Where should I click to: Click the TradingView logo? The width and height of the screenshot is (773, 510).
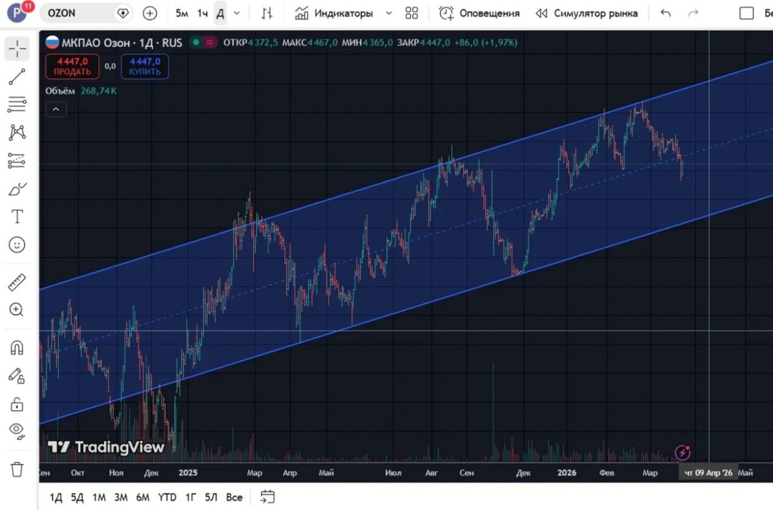(x=106, y=447)
